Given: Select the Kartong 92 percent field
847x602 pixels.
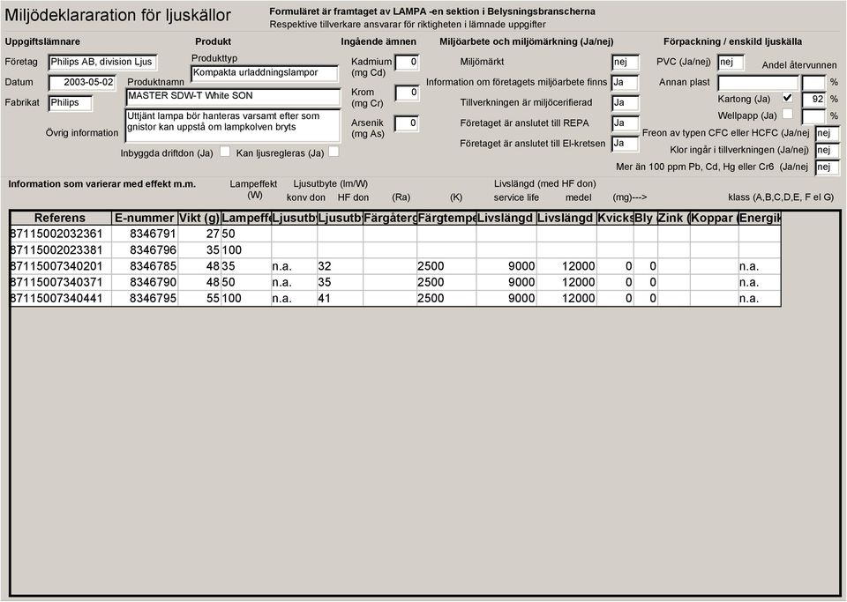Looking at the screenshot, I should [814, 100].
